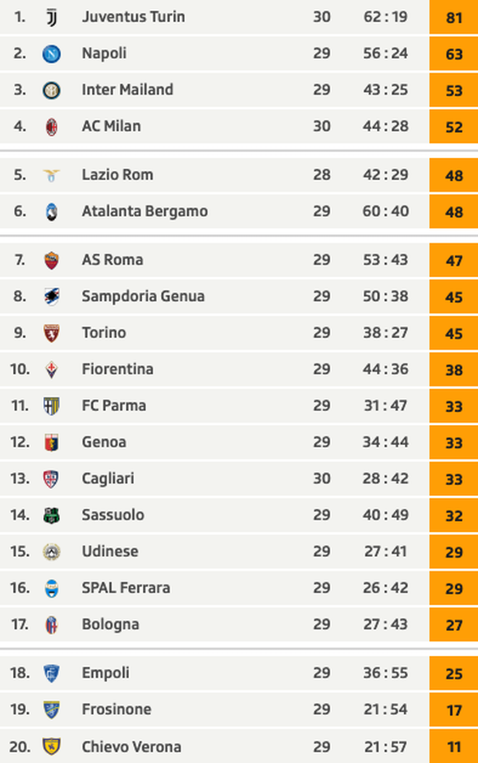
Task: Click the Udinese team name
Action: (110, 552)
